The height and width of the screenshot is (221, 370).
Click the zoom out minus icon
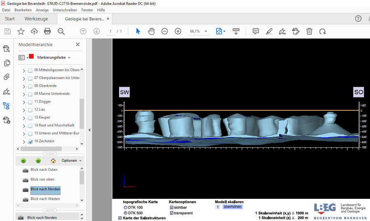click(x=164, y=31)
